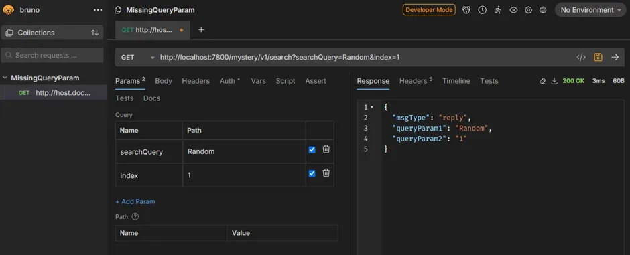Save the request with the disk icon
The image size is (630, 255).
[598, 58]
